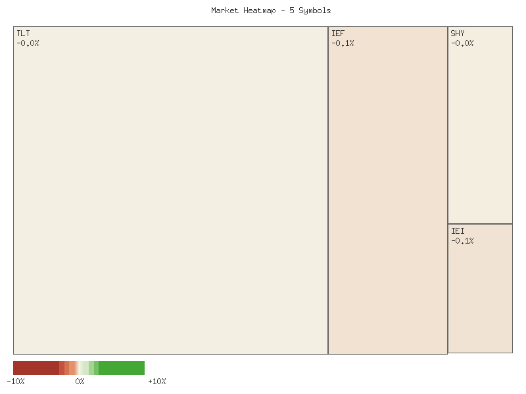
Task: Click the SHY ticker label
Action: click(x=457, y=32)
